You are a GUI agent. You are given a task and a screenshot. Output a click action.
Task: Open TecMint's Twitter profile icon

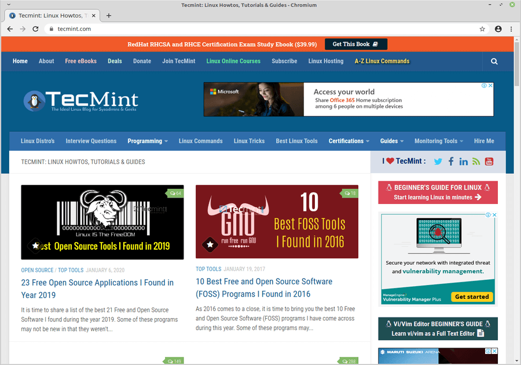pyautogui.click(x=438, y=162)
